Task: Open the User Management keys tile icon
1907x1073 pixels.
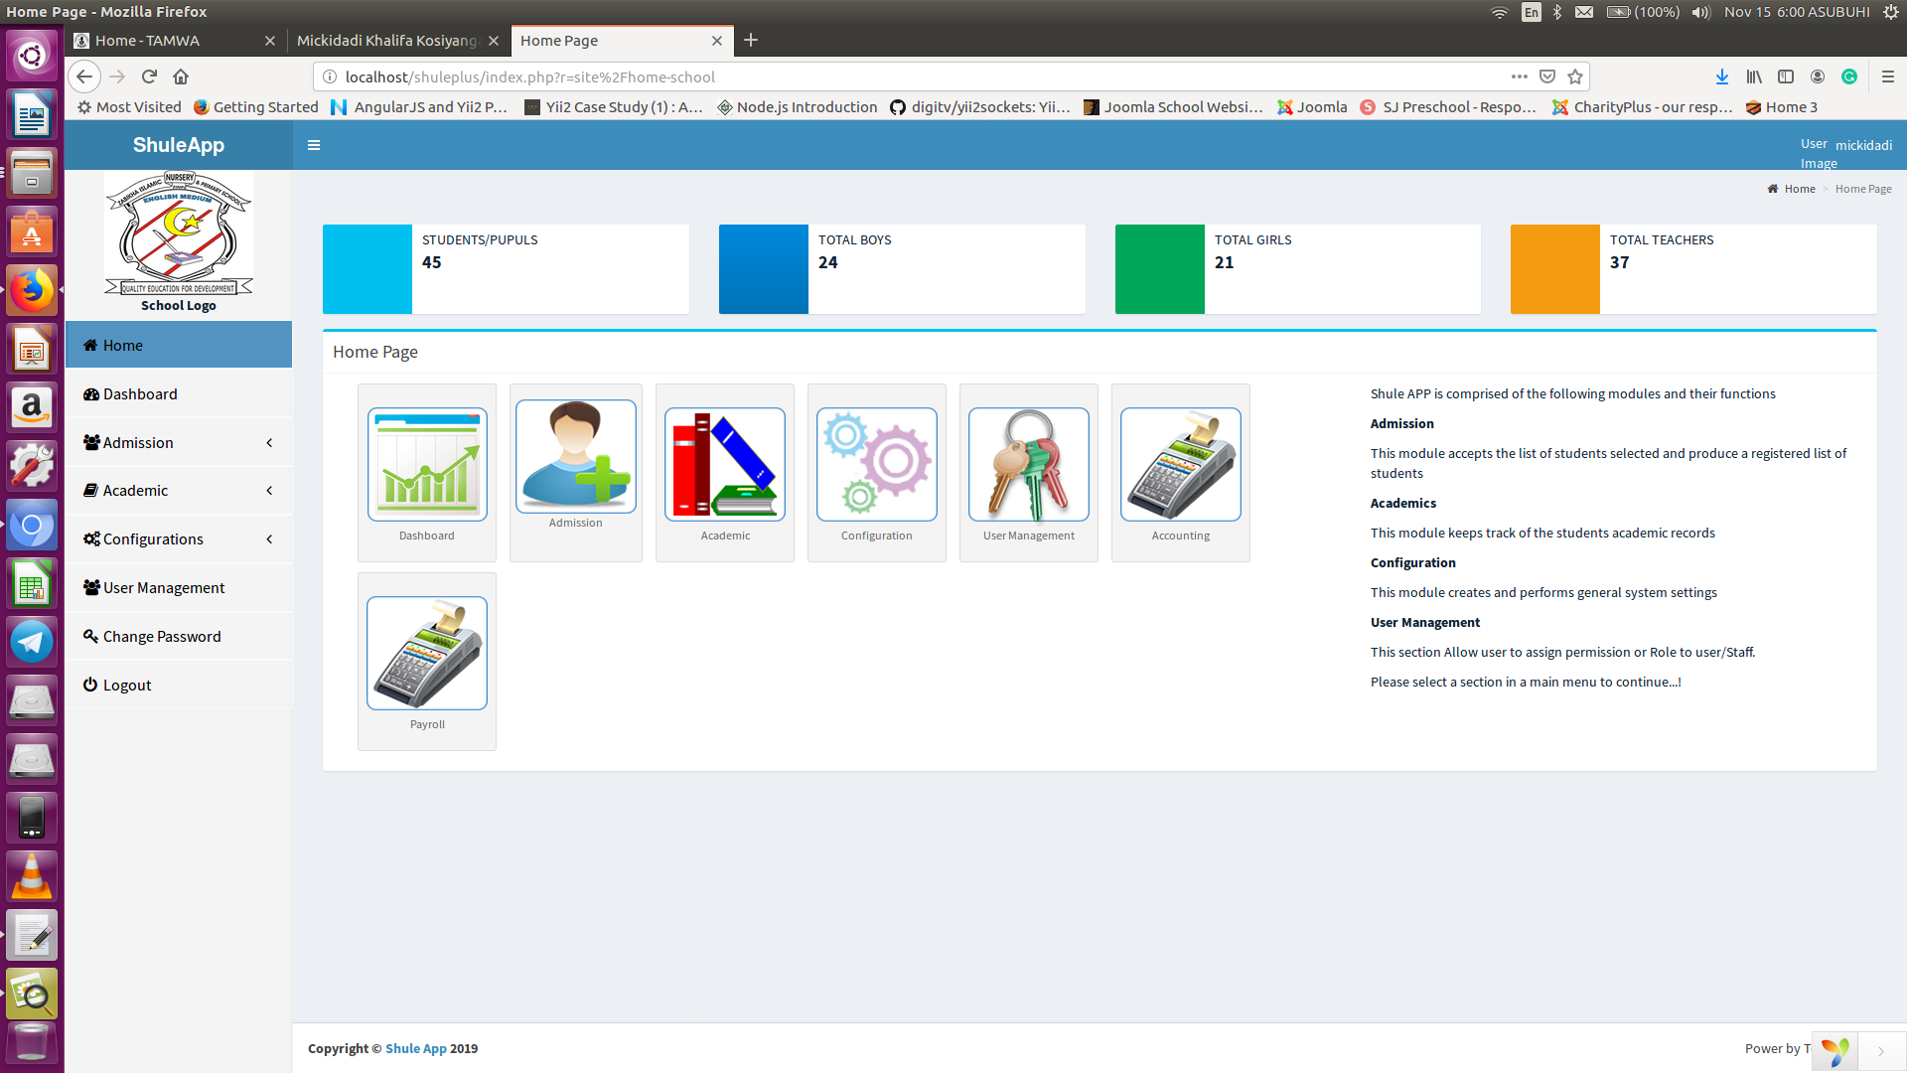Action: [x=1029, y=464]
